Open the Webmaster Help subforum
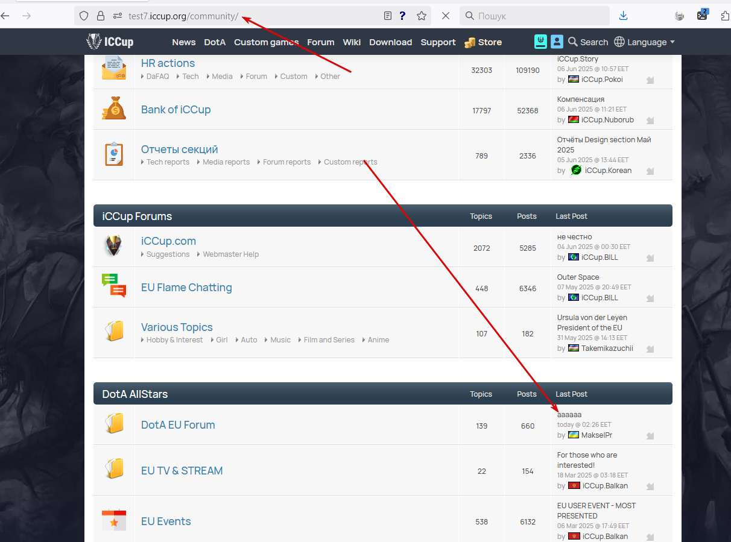731x542 pixels. coord(230,254)
